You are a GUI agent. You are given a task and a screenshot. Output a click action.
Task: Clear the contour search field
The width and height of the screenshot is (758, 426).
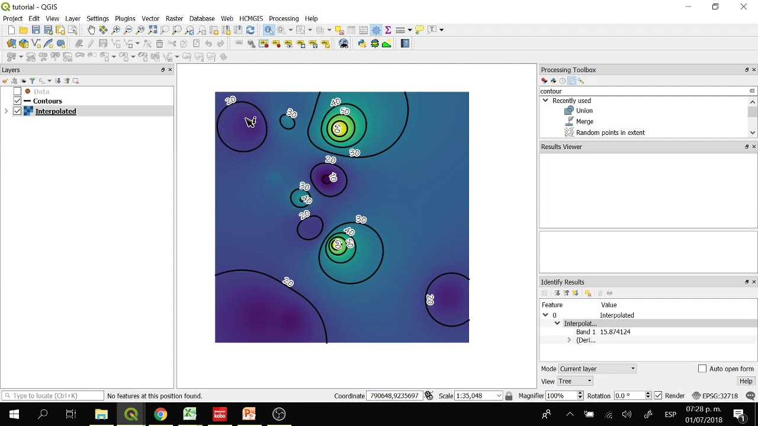click(752, 91)
